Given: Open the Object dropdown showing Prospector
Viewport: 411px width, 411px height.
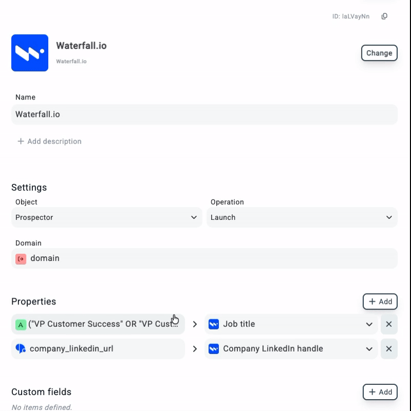Looking at the screenshot, I should (107, 217).
